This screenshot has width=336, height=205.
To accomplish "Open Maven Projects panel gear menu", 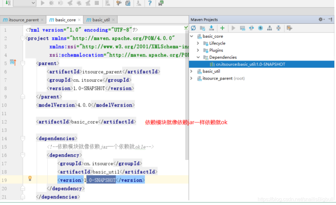I will 321,19.
